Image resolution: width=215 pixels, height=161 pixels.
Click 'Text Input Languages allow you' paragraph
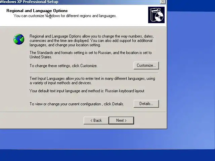click(x=92, y=80)
